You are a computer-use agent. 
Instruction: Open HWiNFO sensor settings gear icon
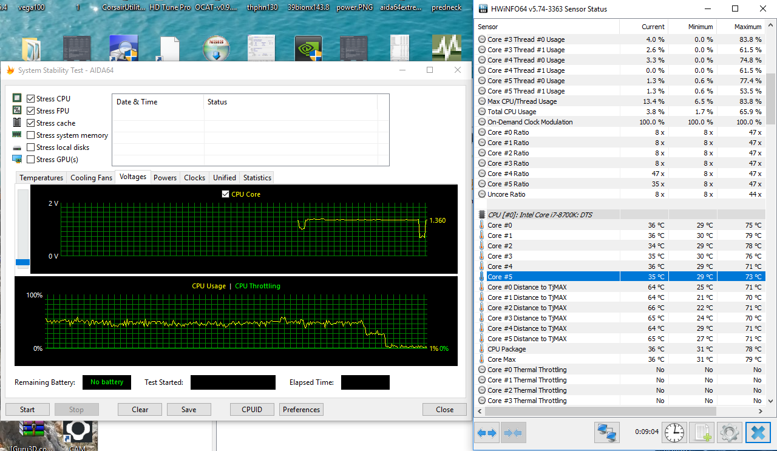[730, 433]
